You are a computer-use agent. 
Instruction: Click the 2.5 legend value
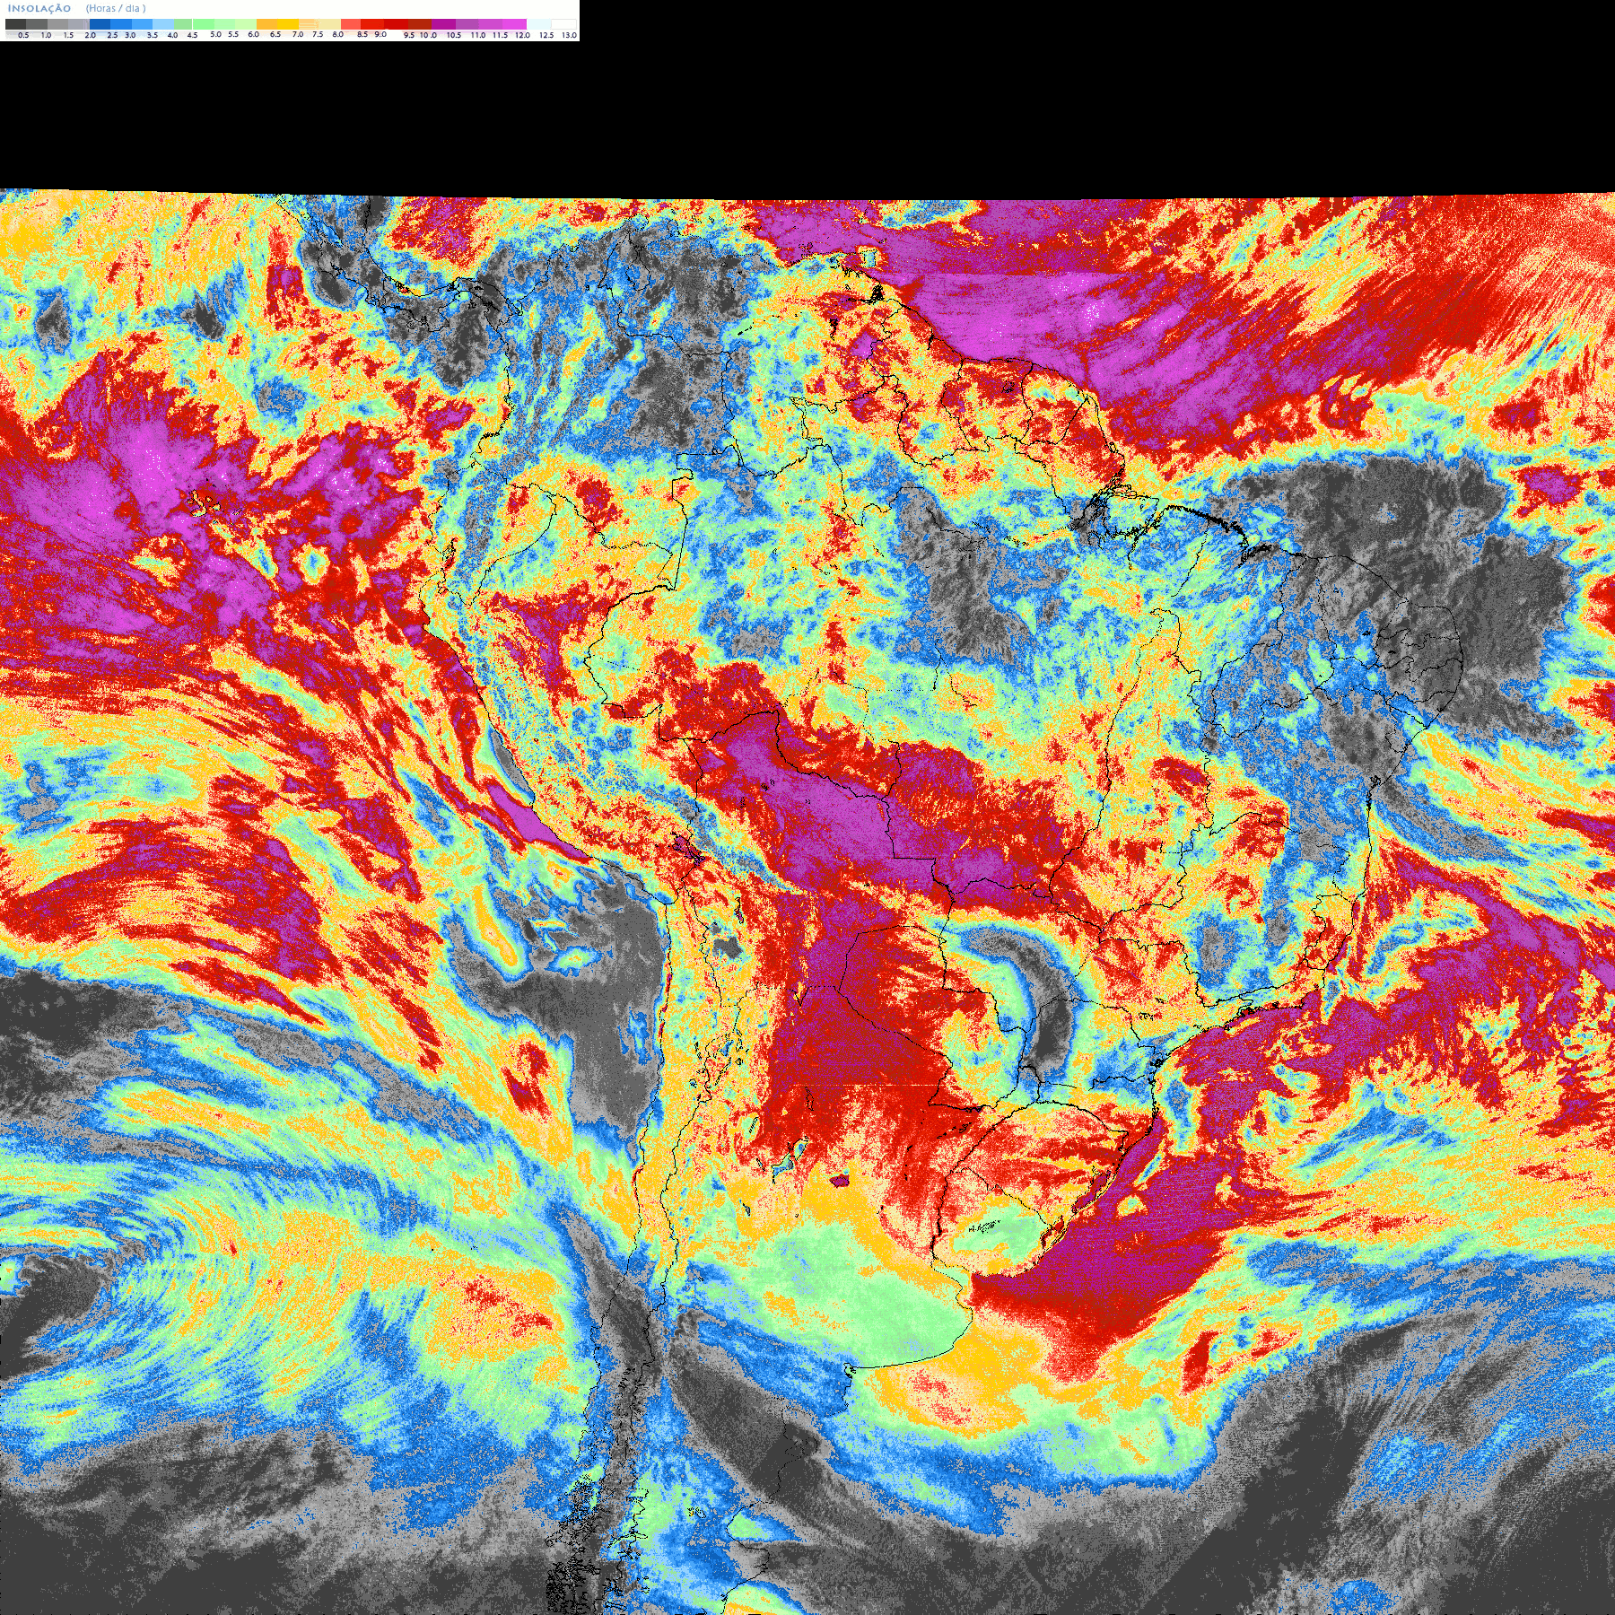click(x=112, y=35)
